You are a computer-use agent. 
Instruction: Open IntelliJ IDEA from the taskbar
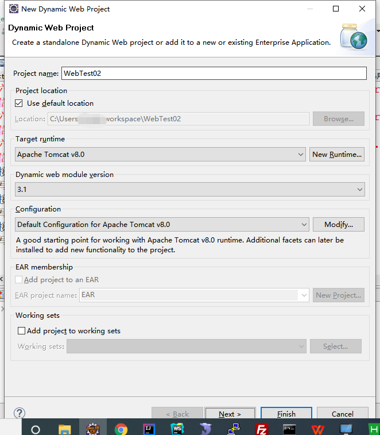tap(149, 429)
